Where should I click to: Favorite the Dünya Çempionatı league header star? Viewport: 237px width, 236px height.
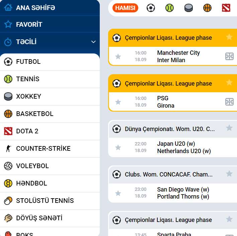229,128
